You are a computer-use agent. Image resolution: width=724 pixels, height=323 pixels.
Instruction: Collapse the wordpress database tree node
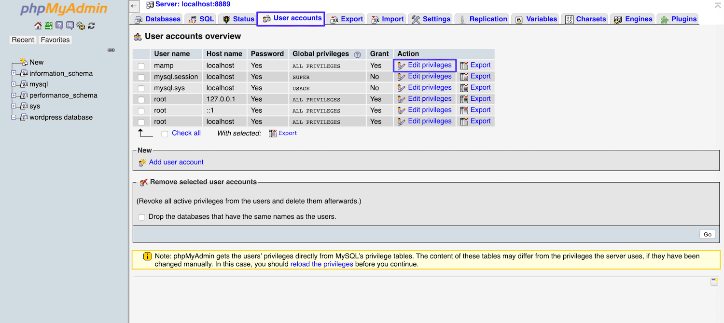pyautogui.click(x=14, y=116)
